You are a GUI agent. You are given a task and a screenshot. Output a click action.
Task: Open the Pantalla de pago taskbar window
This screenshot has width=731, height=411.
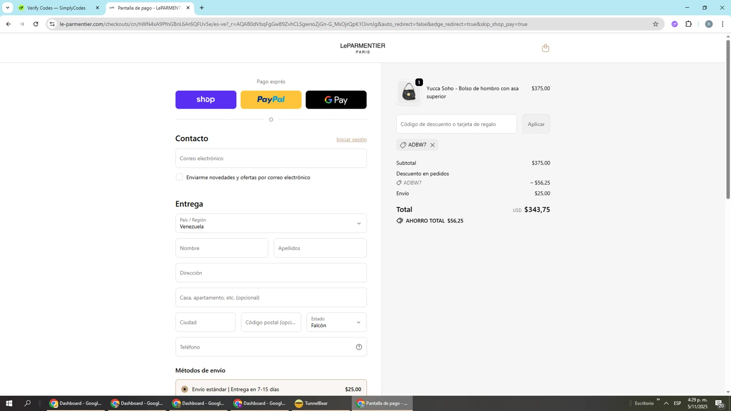383,403
